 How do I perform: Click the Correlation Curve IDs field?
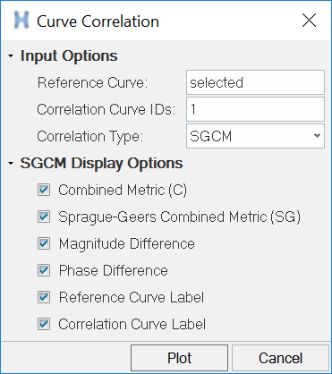pyautogui.click(x=255, y=109)
